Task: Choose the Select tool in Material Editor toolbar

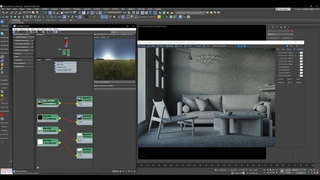Action: 14,32
